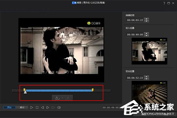Decrease duration with the down stepper arrow
Image resolution: width=177 pixels, height=118 pixels.
pos(147,21)
